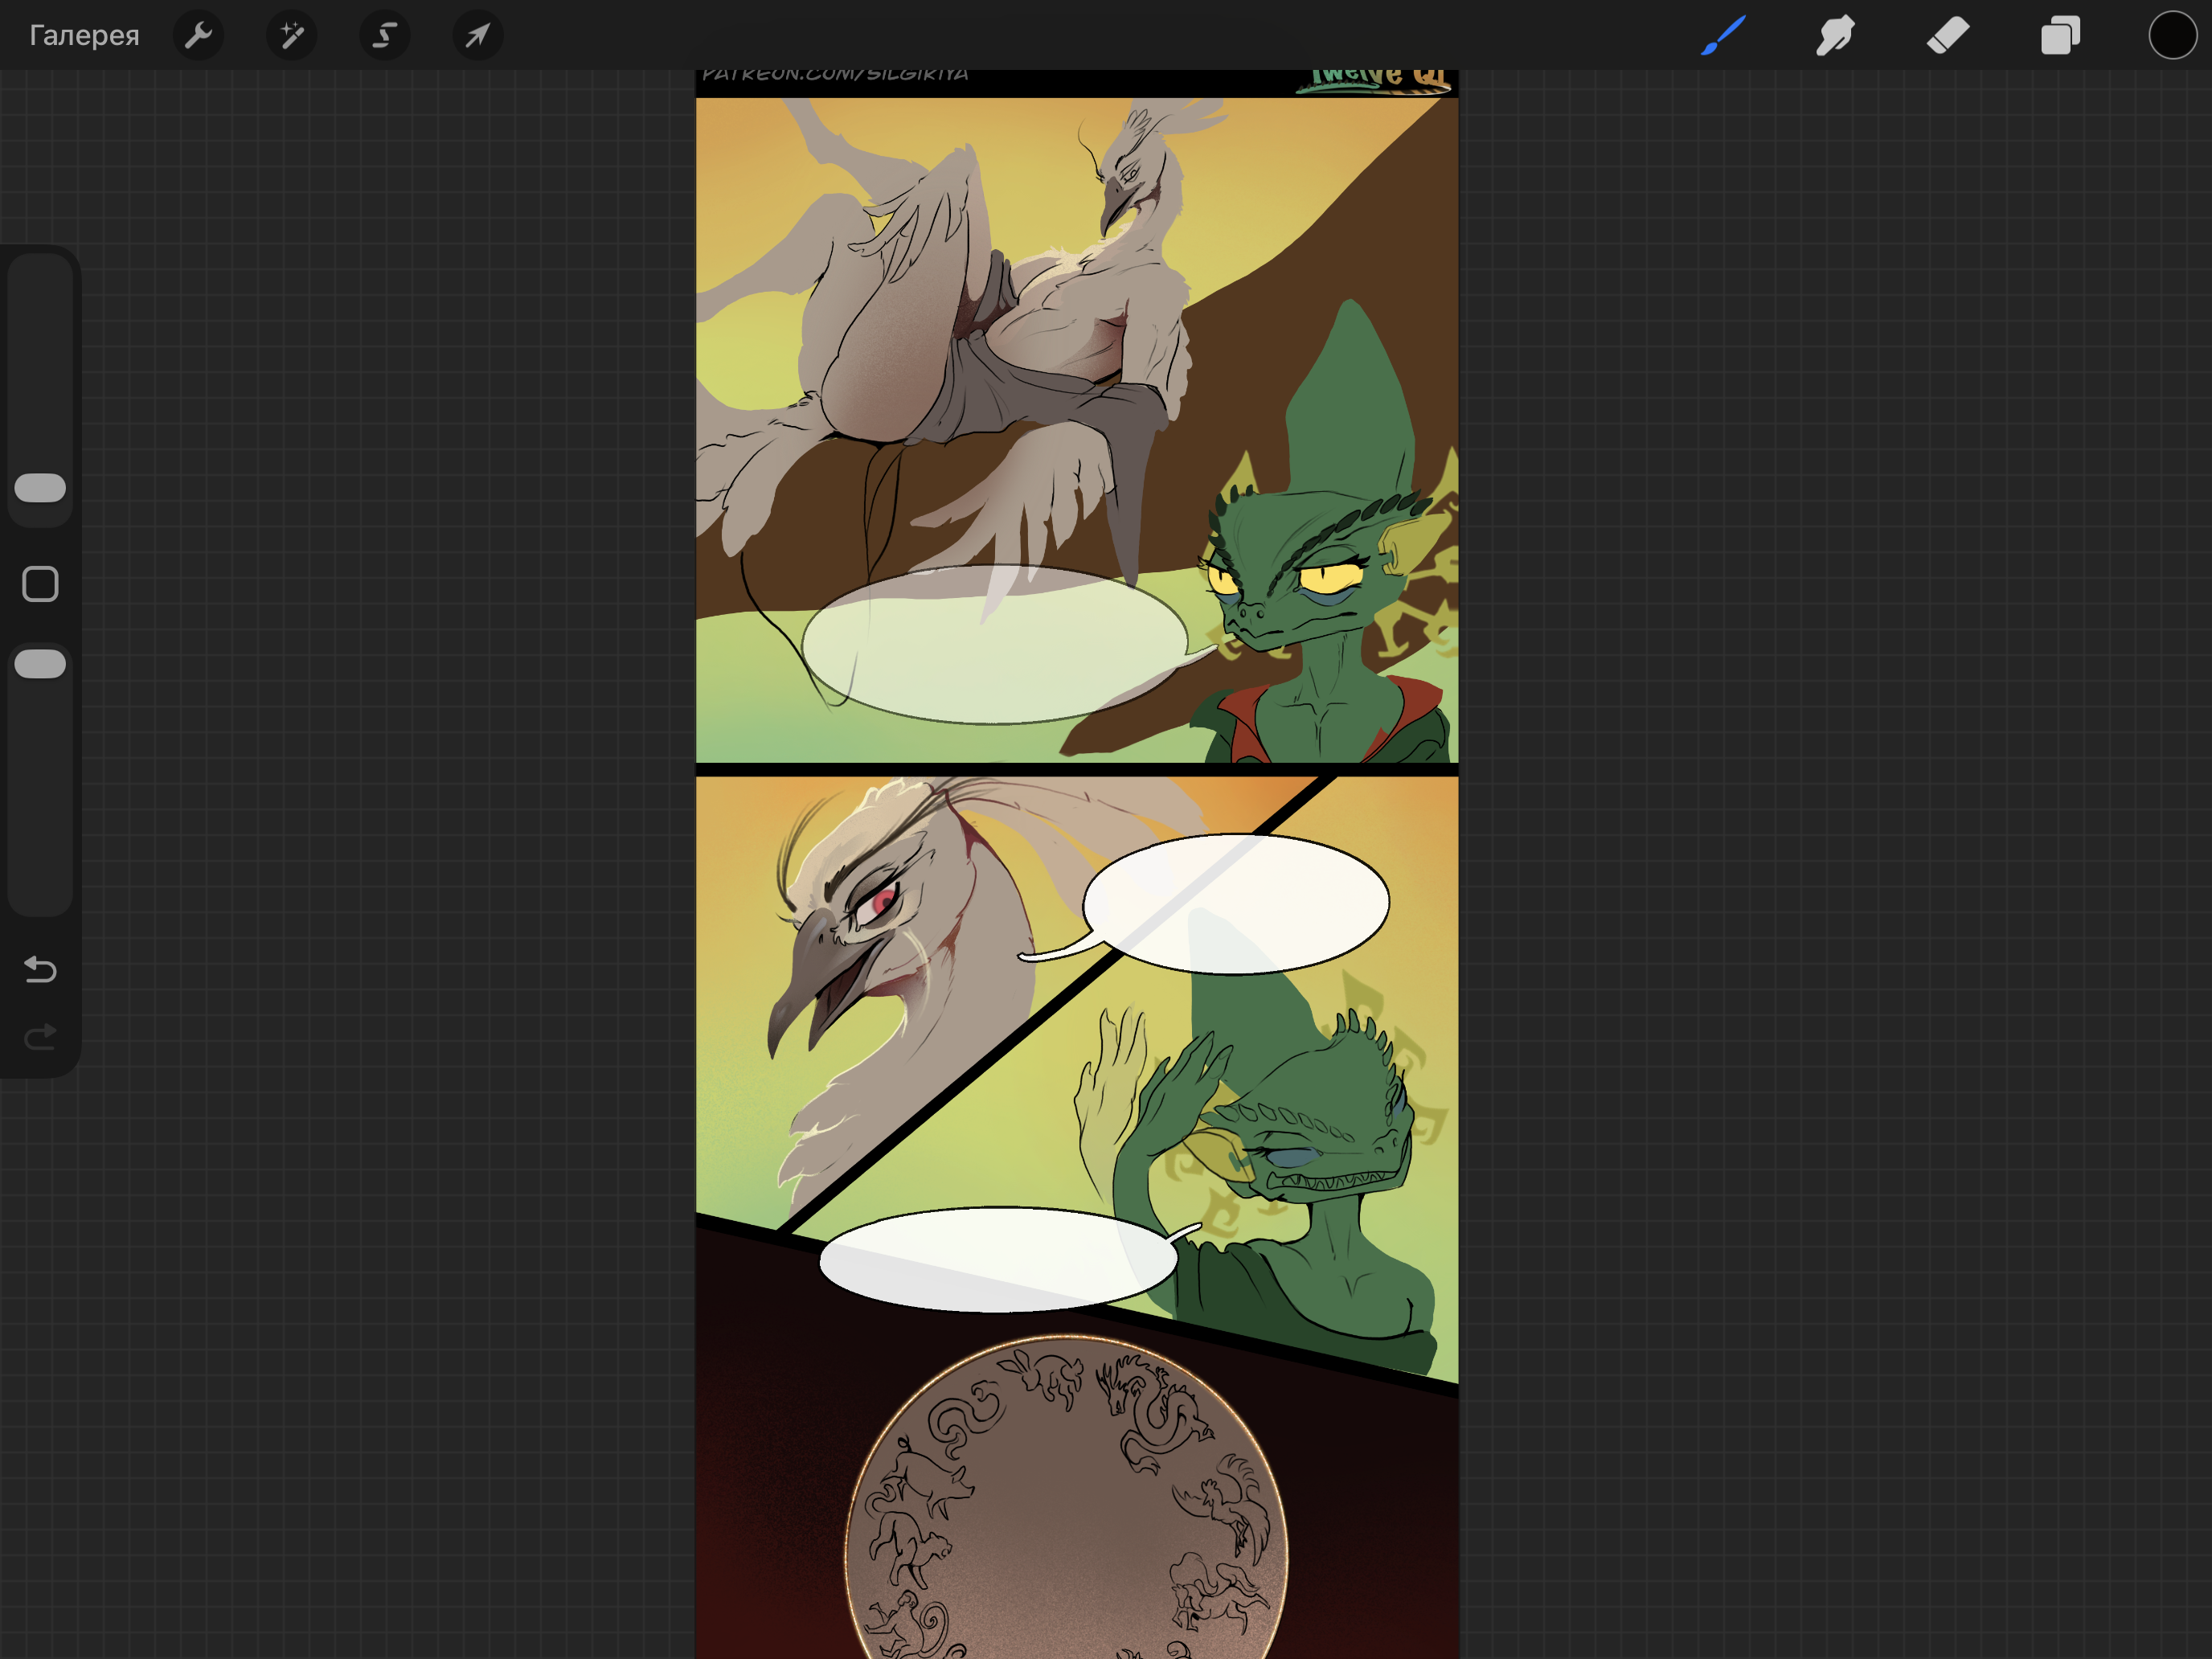This screenshot has width=2212, height=1659.
Task: Open the Actions wrench menu
Action: point(198,36)
